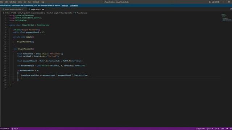Click 'private void Update()' line
The height and width of the screenshot is (130, 232).
[x=24, y=37]
